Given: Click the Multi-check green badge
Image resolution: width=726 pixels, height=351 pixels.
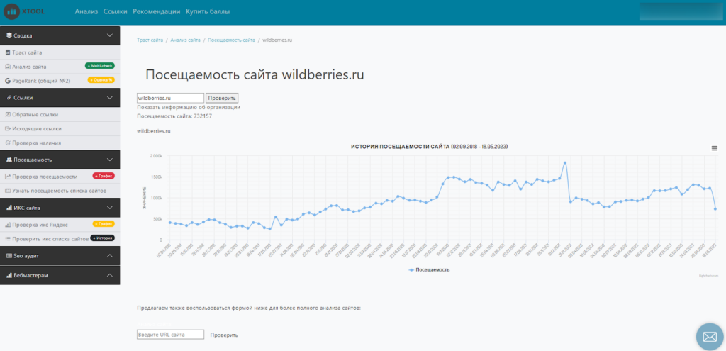Looking at the screenshot, I should 99,66.
